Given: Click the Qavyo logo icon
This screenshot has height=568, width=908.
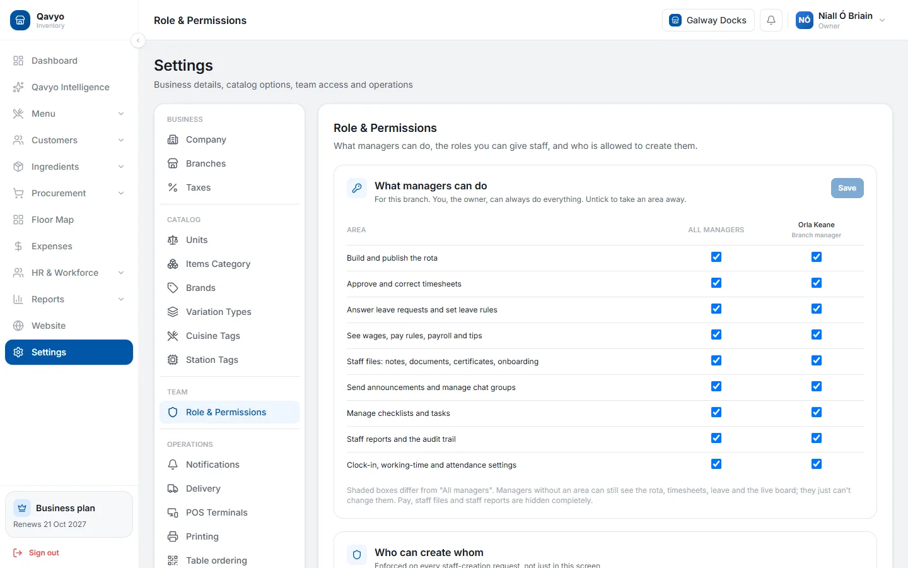Looking at the screenshot, I should click(20, 20).
